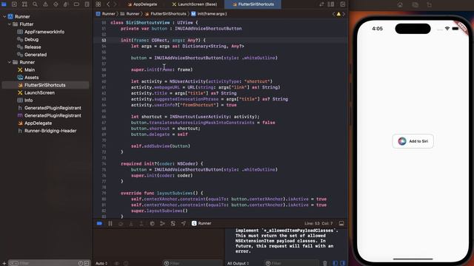Toggle breakpoints activation in debug bar
The height and width of the screenshot is (266, 474).
pos(99,223)
